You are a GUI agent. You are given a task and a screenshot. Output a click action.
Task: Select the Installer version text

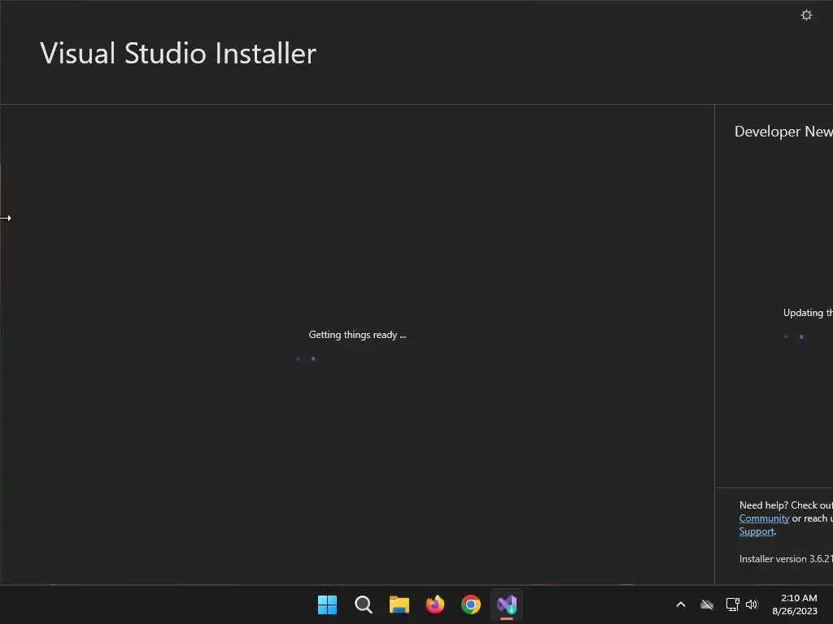click(786, 559)
